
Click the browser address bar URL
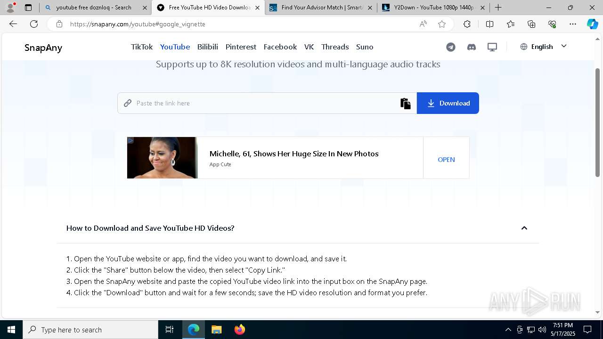pyautogui.click(x=138, y=24)
